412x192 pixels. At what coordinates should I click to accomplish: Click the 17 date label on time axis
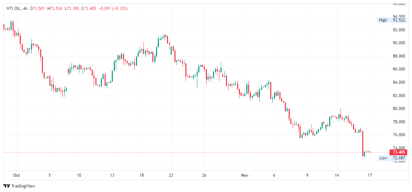click(x=370, y=175)
